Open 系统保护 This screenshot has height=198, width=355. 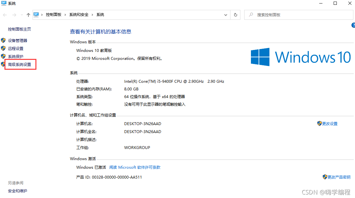(x=16, y=56)
